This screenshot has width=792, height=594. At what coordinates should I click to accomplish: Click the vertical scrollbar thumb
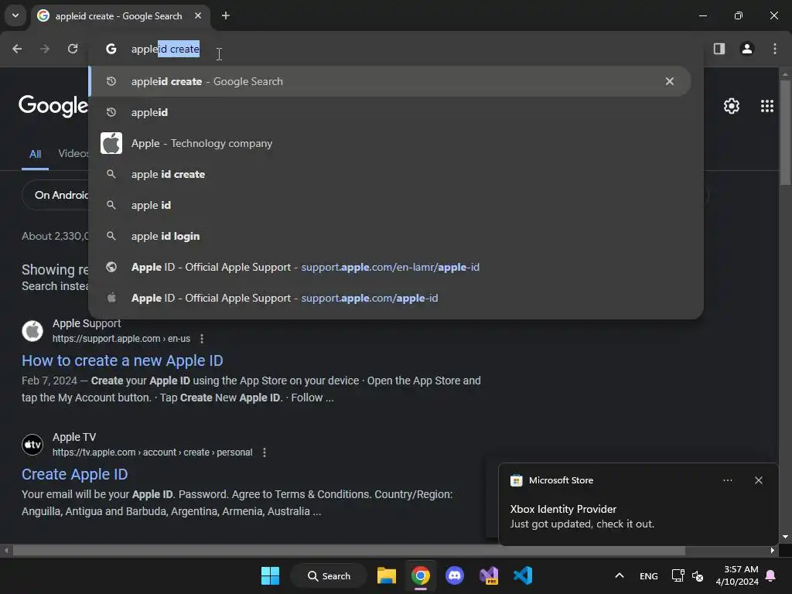[785, 132]
